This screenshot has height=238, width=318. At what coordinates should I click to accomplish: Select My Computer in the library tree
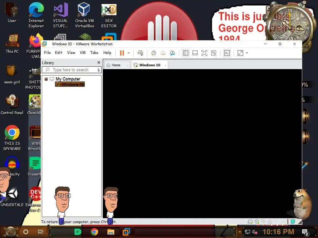pos(68,79)
